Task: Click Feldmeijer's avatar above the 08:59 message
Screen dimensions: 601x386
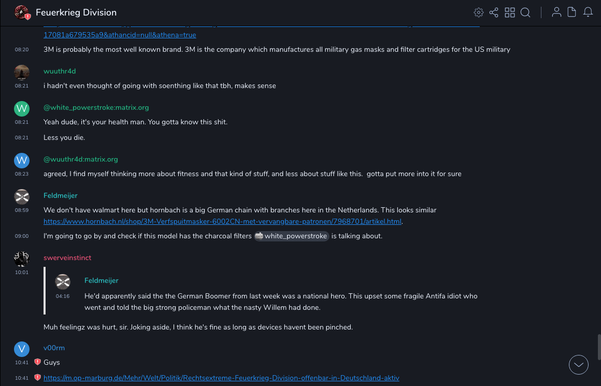Action: point(22,196)
